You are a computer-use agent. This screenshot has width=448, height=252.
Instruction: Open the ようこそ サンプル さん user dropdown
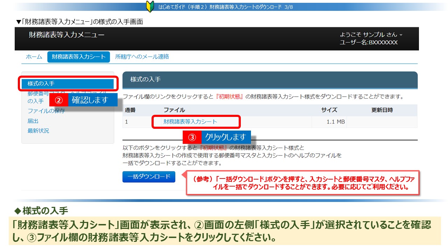(371, 35)
